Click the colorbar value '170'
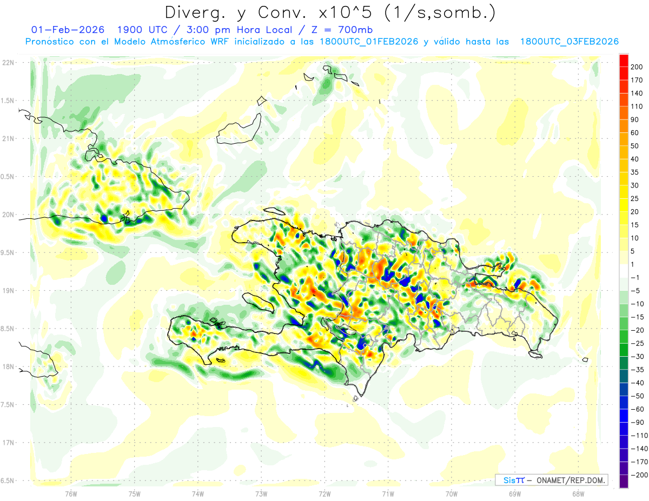 click(638, 80)
